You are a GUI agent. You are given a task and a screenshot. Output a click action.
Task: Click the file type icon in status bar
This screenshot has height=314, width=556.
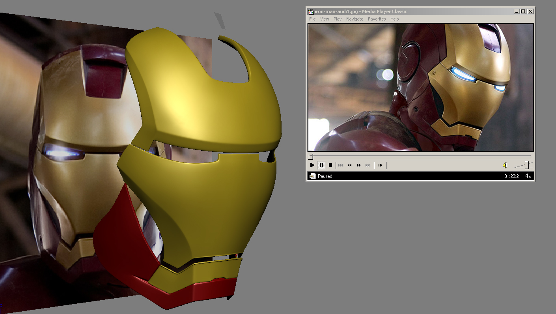click(x=312, y=176)
